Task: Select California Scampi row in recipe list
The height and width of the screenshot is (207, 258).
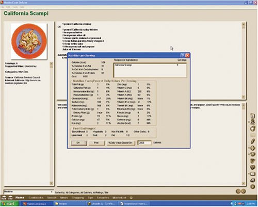Action: pyautogui.click(x=150, y=65)
